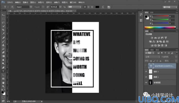Click the font size input field
Screen dimensions: 179x103
(55, 7)
